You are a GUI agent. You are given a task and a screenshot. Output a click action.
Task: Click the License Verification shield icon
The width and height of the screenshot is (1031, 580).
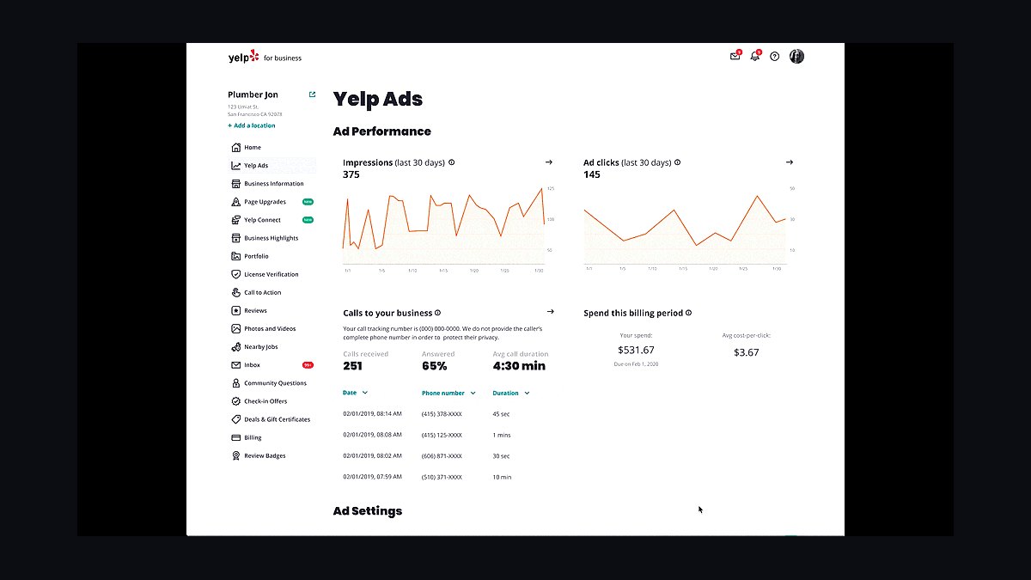pos(236,274)
